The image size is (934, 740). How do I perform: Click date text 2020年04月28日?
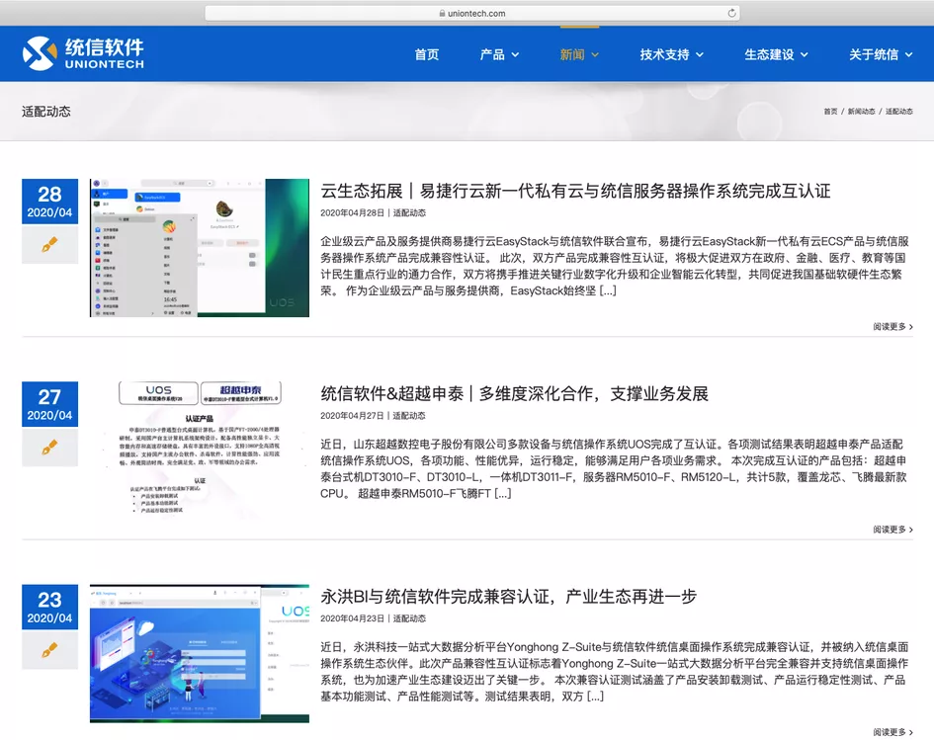click(x=353, y=213)
